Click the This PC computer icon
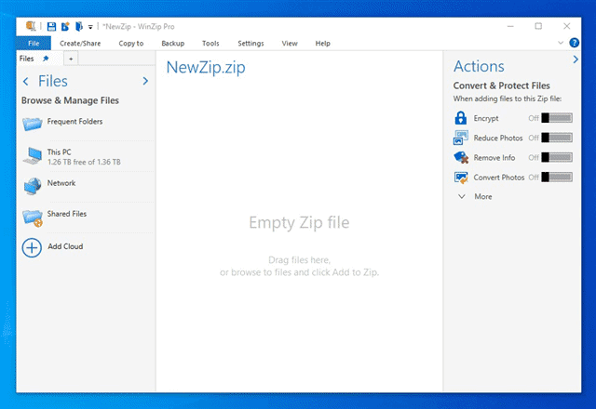The width and height of the screenshot is (596, 409). click(33, 156)
